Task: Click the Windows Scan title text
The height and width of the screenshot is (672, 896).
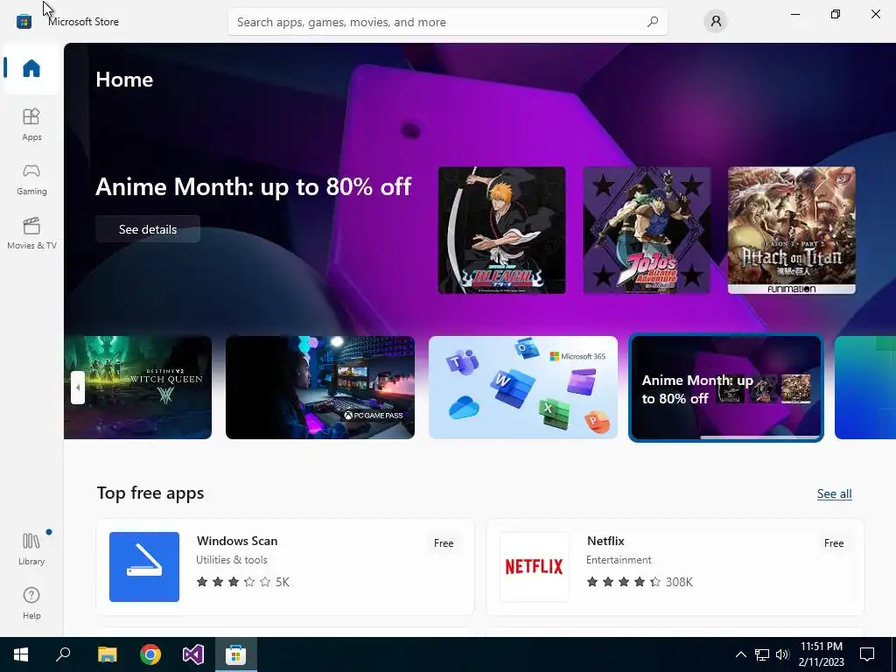Action: [237, 541]
